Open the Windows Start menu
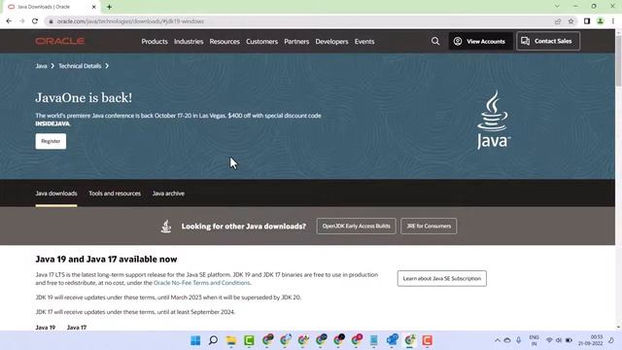The height and width of the screenshot is (350, 622). [195, 340]
